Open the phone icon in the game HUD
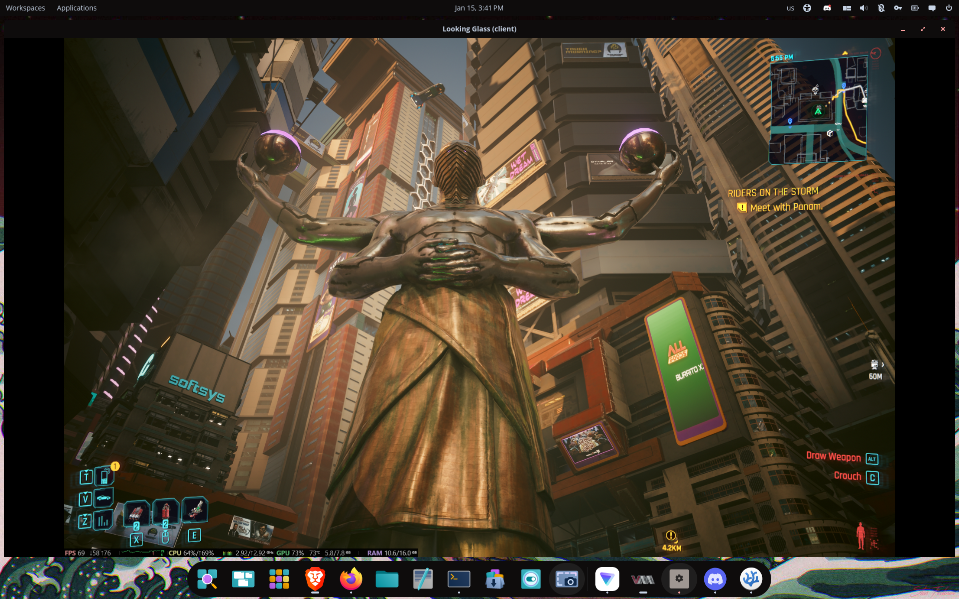Screen dimensions: 959x599 (x=104, y=476)
